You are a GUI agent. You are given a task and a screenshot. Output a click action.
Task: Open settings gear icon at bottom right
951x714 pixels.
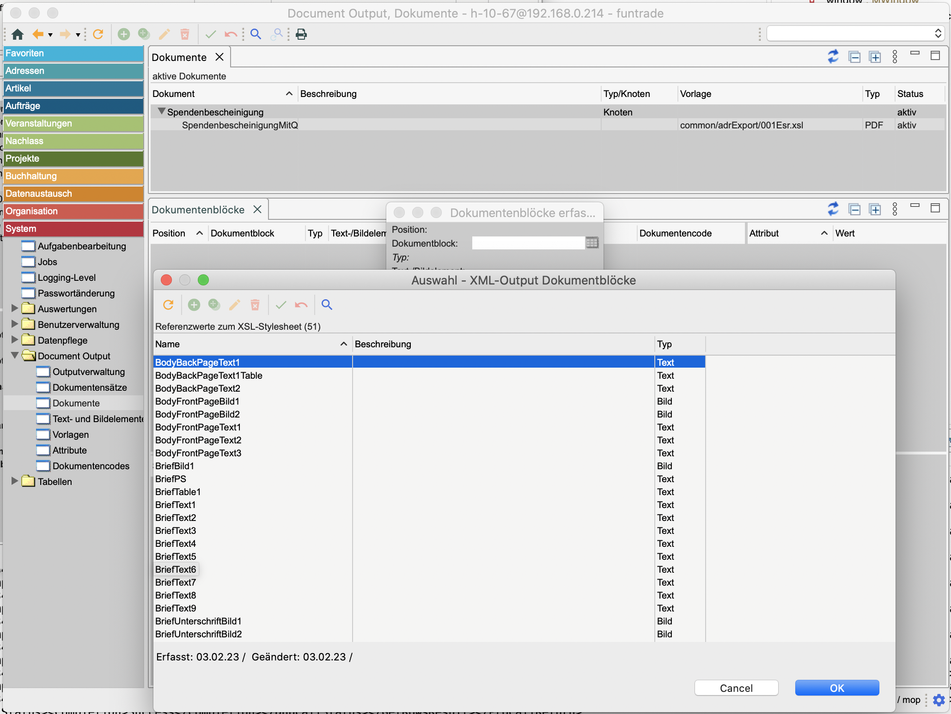939,700
